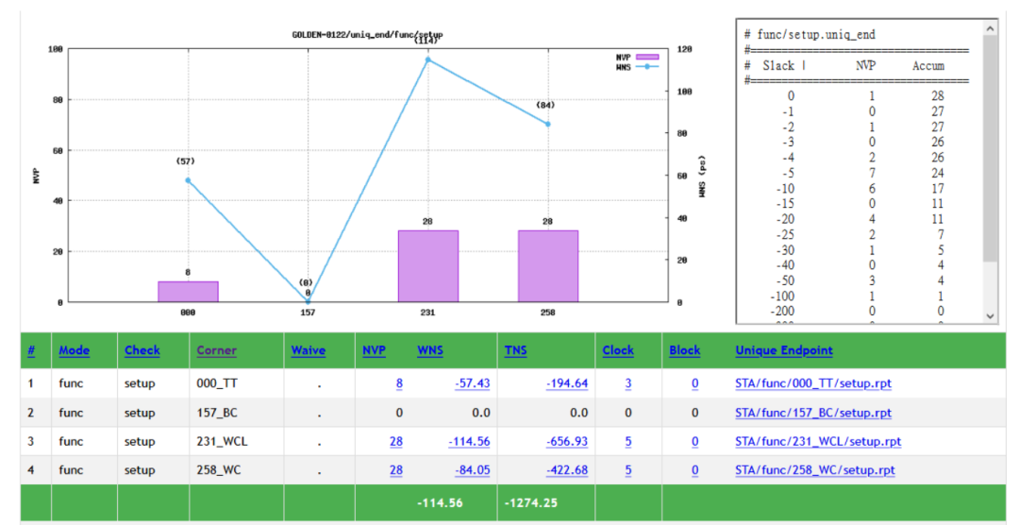Click the 258 NVP bar in chart
The image size is (1019, 525).
point(548,266)
